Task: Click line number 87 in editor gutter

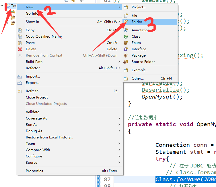Action: [107, 180]
